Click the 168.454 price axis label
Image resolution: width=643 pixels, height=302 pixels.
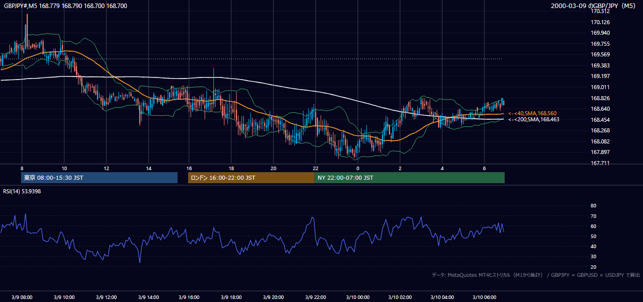click(x=600, y=120)
